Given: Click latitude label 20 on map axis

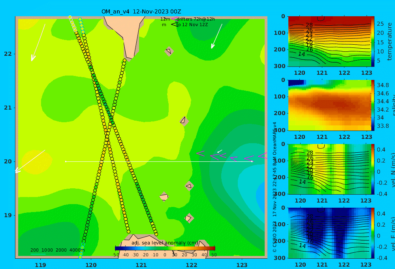Looking at the screenshot, I should [8, 161].
